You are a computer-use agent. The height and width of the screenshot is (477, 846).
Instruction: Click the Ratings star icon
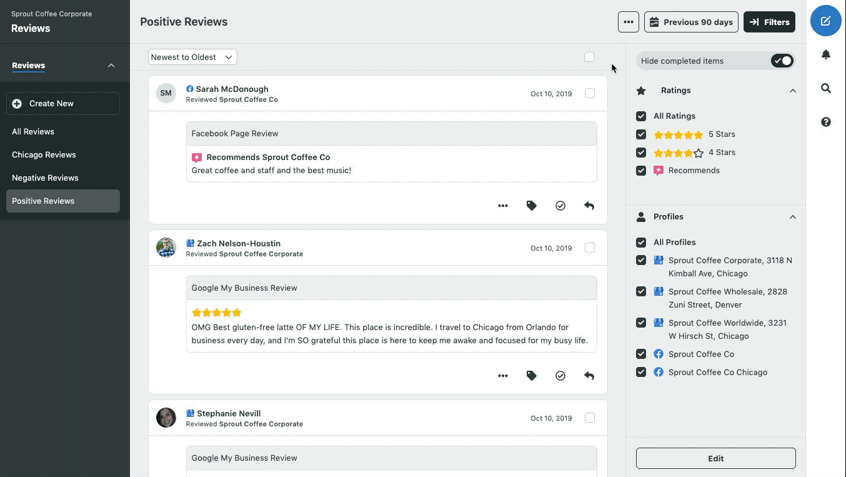(x=641, y=91)
